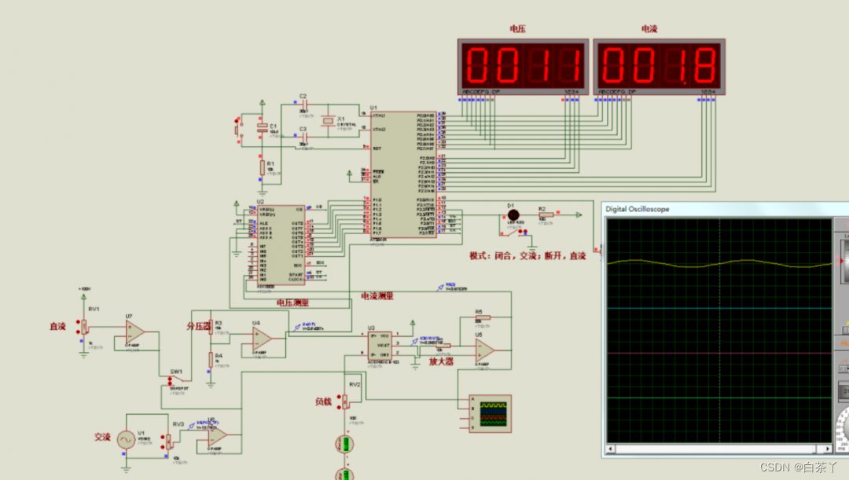Click the U7 op-amp next to RV1

point(135,332)
